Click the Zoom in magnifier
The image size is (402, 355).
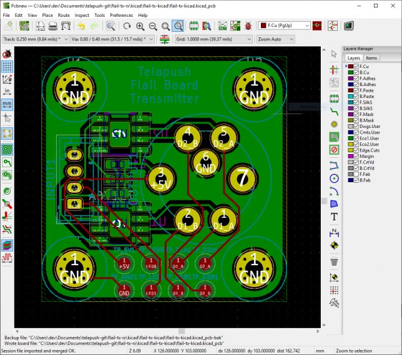tap(140, 26)
